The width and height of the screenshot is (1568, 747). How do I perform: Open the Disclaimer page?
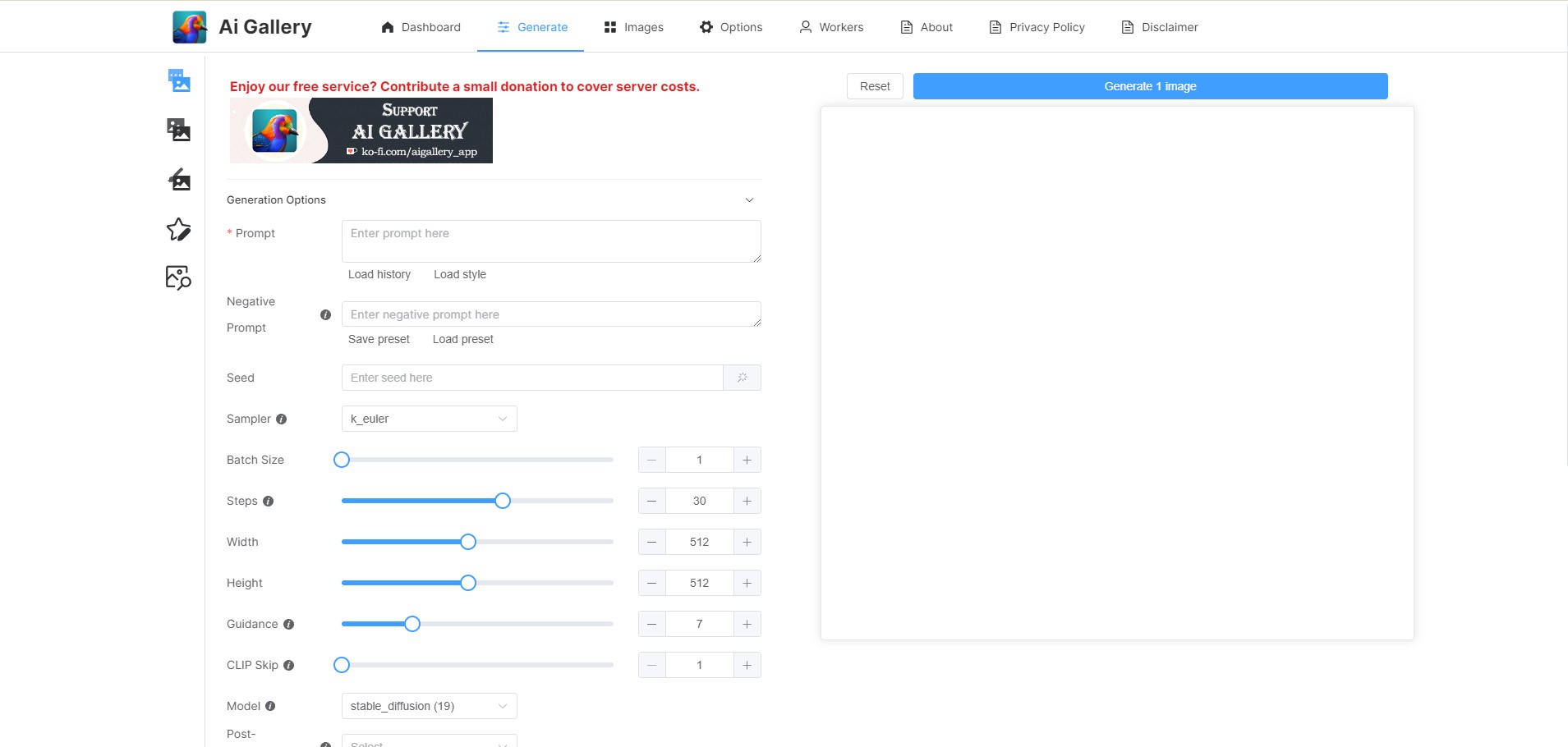[1160, 27]
